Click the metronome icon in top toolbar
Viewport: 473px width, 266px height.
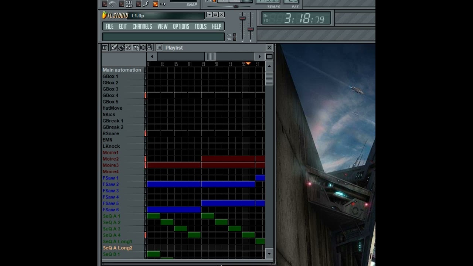[x=112, y=4]
